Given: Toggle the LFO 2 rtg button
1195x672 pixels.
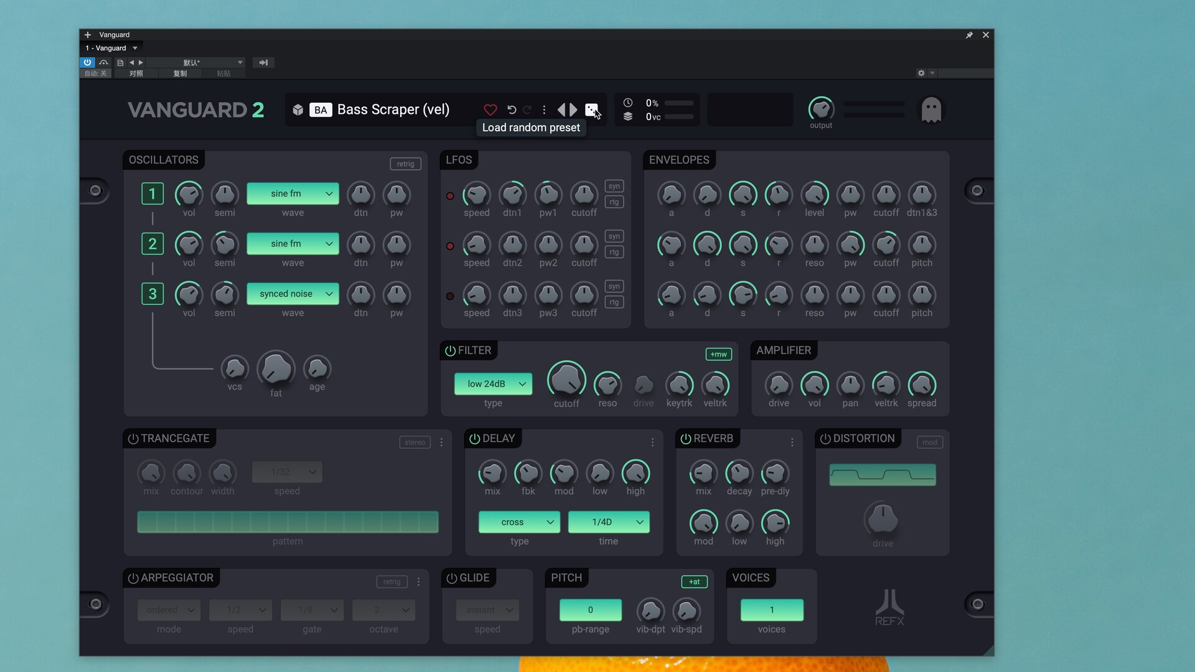Looking at the screenshot, I should 614,252.
